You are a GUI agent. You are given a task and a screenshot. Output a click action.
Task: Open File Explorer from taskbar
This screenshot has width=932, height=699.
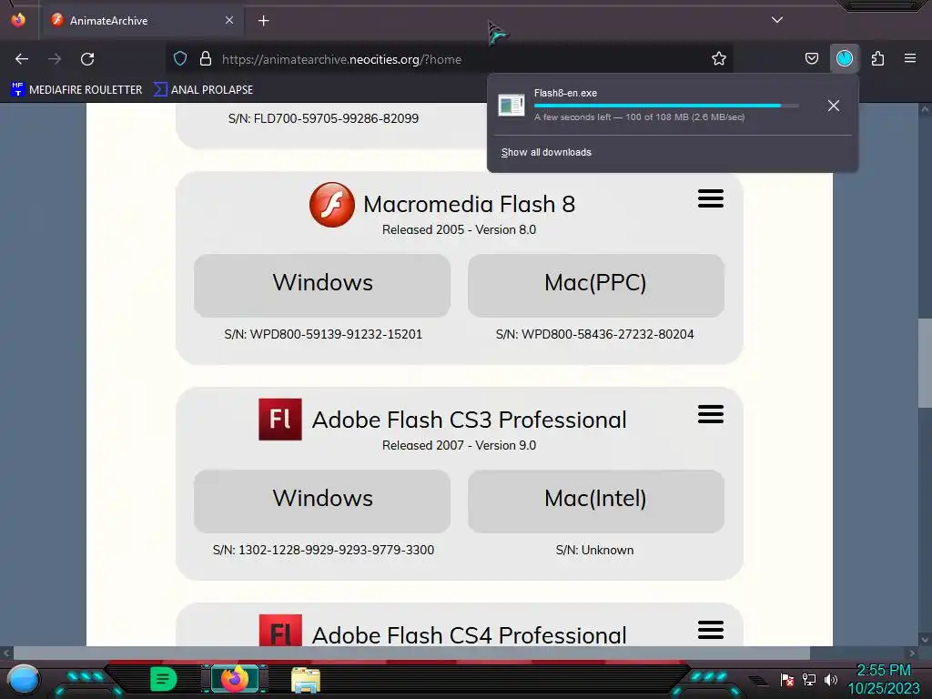[x=306, y=680]
